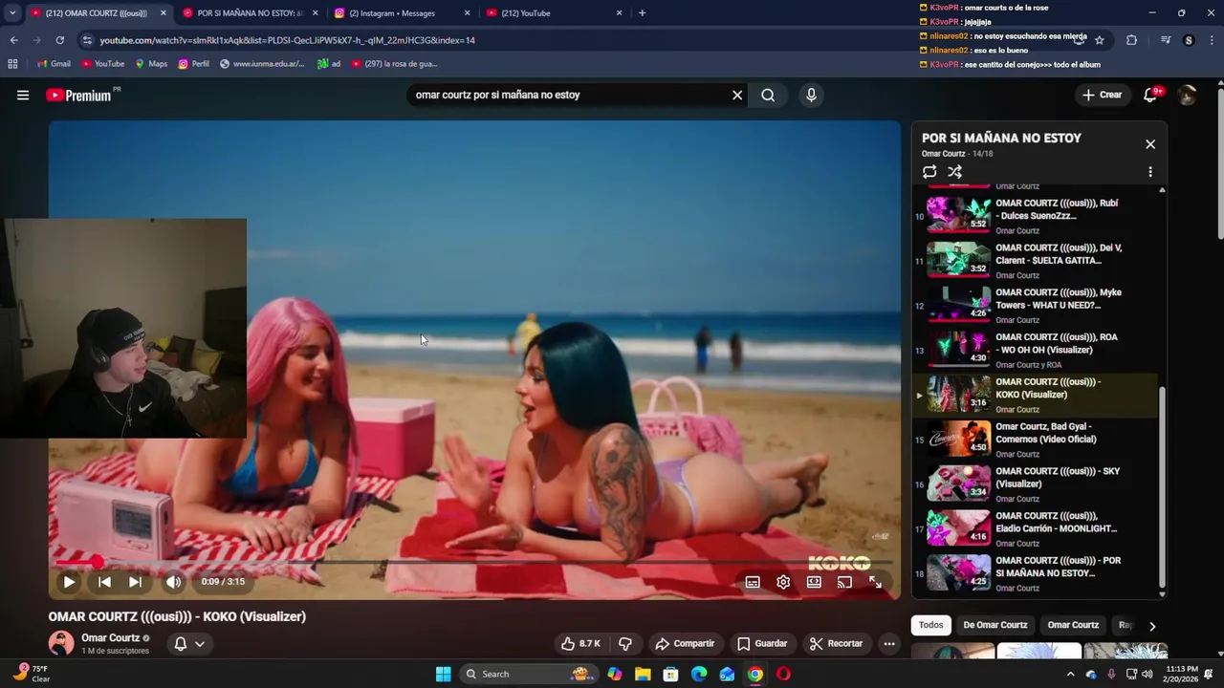This screenshot has width=1224, height=688.
Task: Play WO OH OH playlist item 13
Action: tap(1037, 350)
